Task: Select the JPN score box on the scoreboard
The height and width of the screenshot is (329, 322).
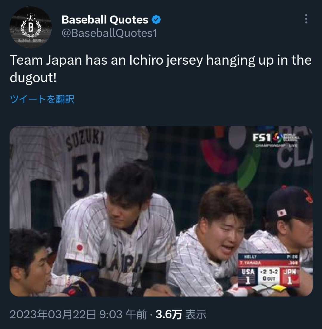Action: pyautogui.click(x=290, y=276)
